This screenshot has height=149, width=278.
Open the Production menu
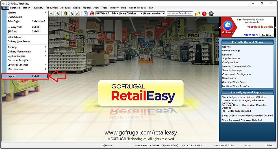tap(52, 8)
